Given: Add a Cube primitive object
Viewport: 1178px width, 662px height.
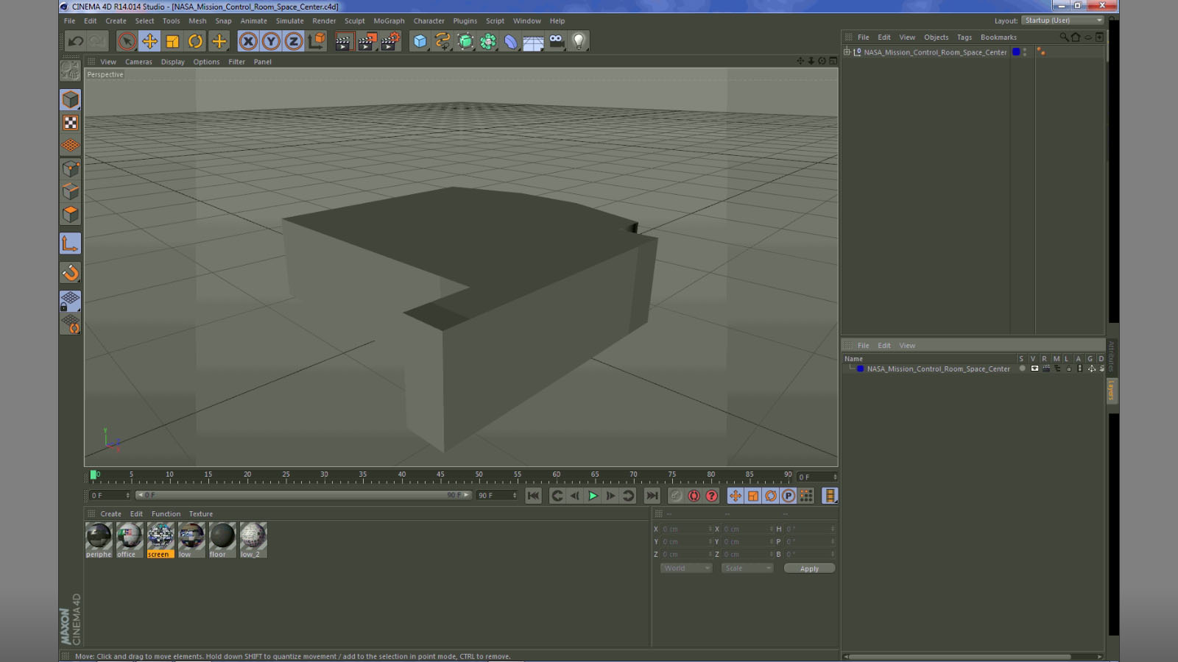Looking at the screenshot, I should click(x=420, y=41).
